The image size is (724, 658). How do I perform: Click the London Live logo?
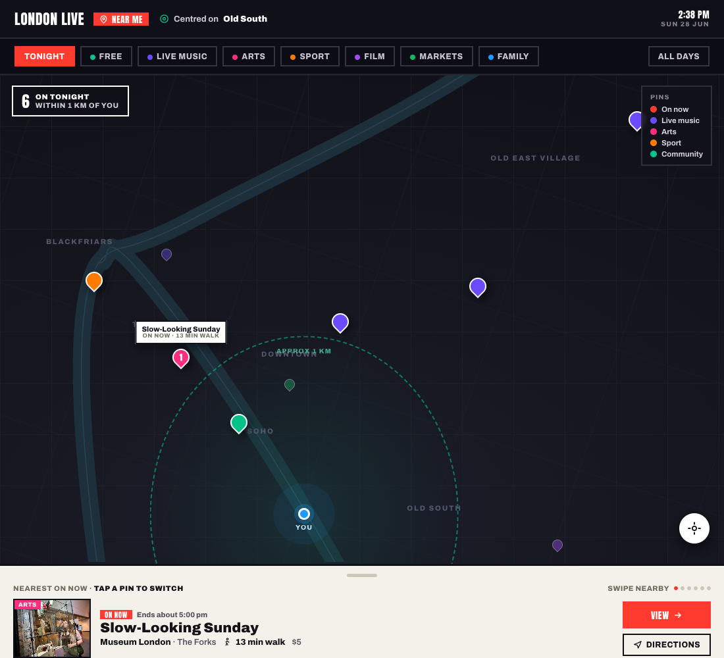tap(49, 19)
